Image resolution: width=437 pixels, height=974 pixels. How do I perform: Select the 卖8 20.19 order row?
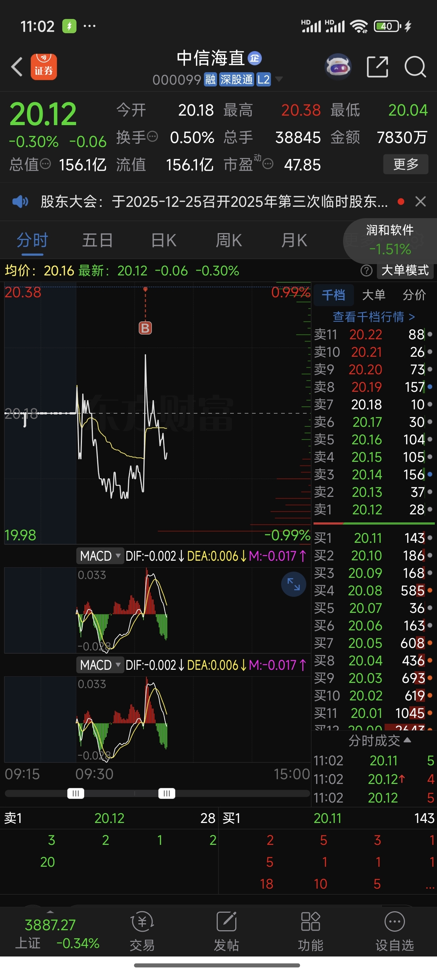374,387
